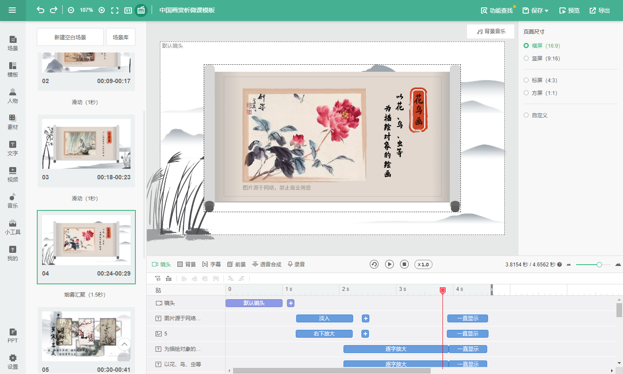Open 我的 uploads panel
623x374 pixels.
13,253
